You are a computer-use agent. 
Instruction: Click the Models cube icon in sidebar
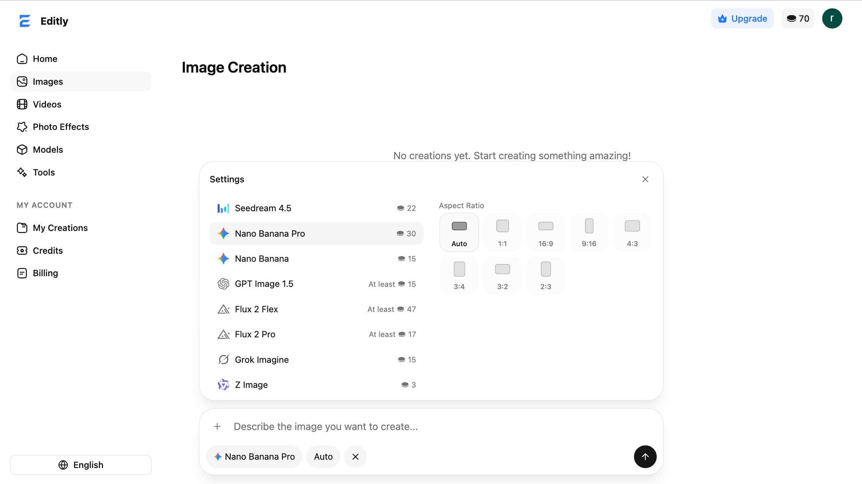pyautogui.click(x=22, y=150)
